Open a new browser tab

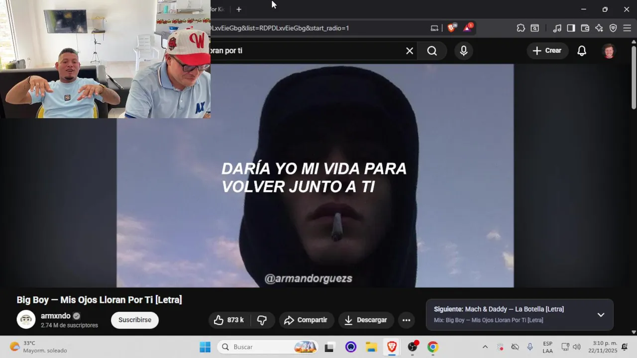click(x=239, y=9)
